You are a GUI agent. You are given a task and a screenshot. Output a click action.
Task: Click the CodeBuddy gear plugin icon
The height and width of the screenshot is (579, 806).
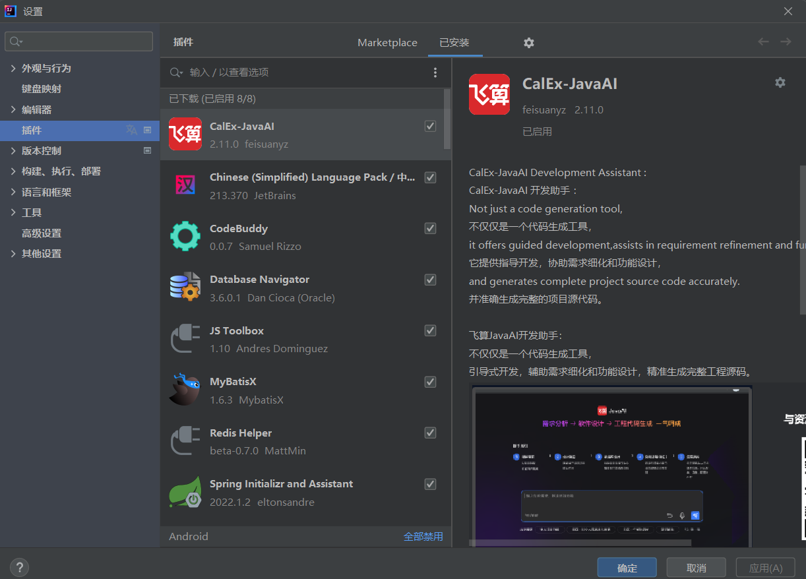pos(185,237)
